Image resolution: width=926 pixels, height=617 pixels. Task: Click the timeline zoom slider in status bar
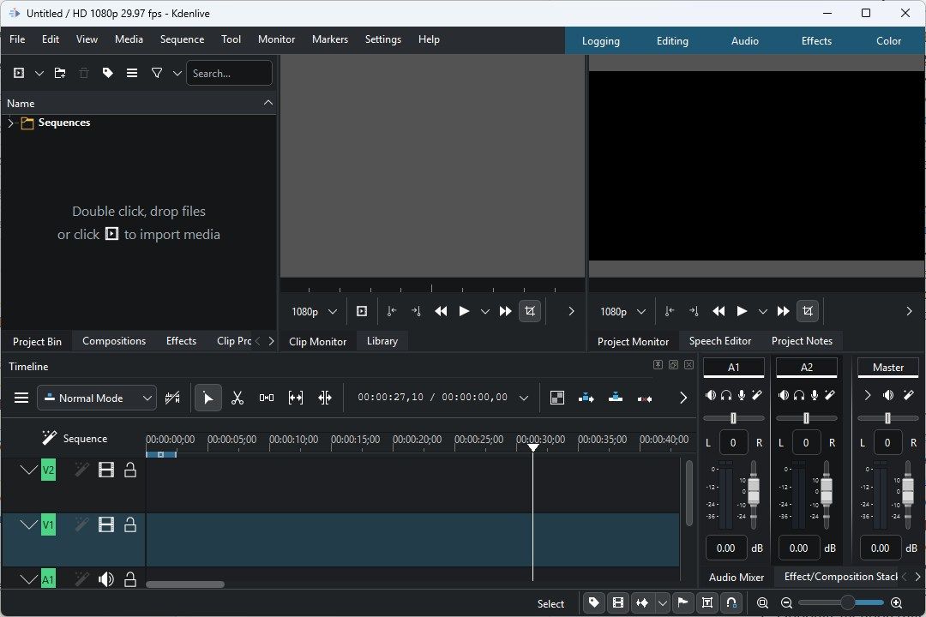pyautogui.click(x=842, y=602)
